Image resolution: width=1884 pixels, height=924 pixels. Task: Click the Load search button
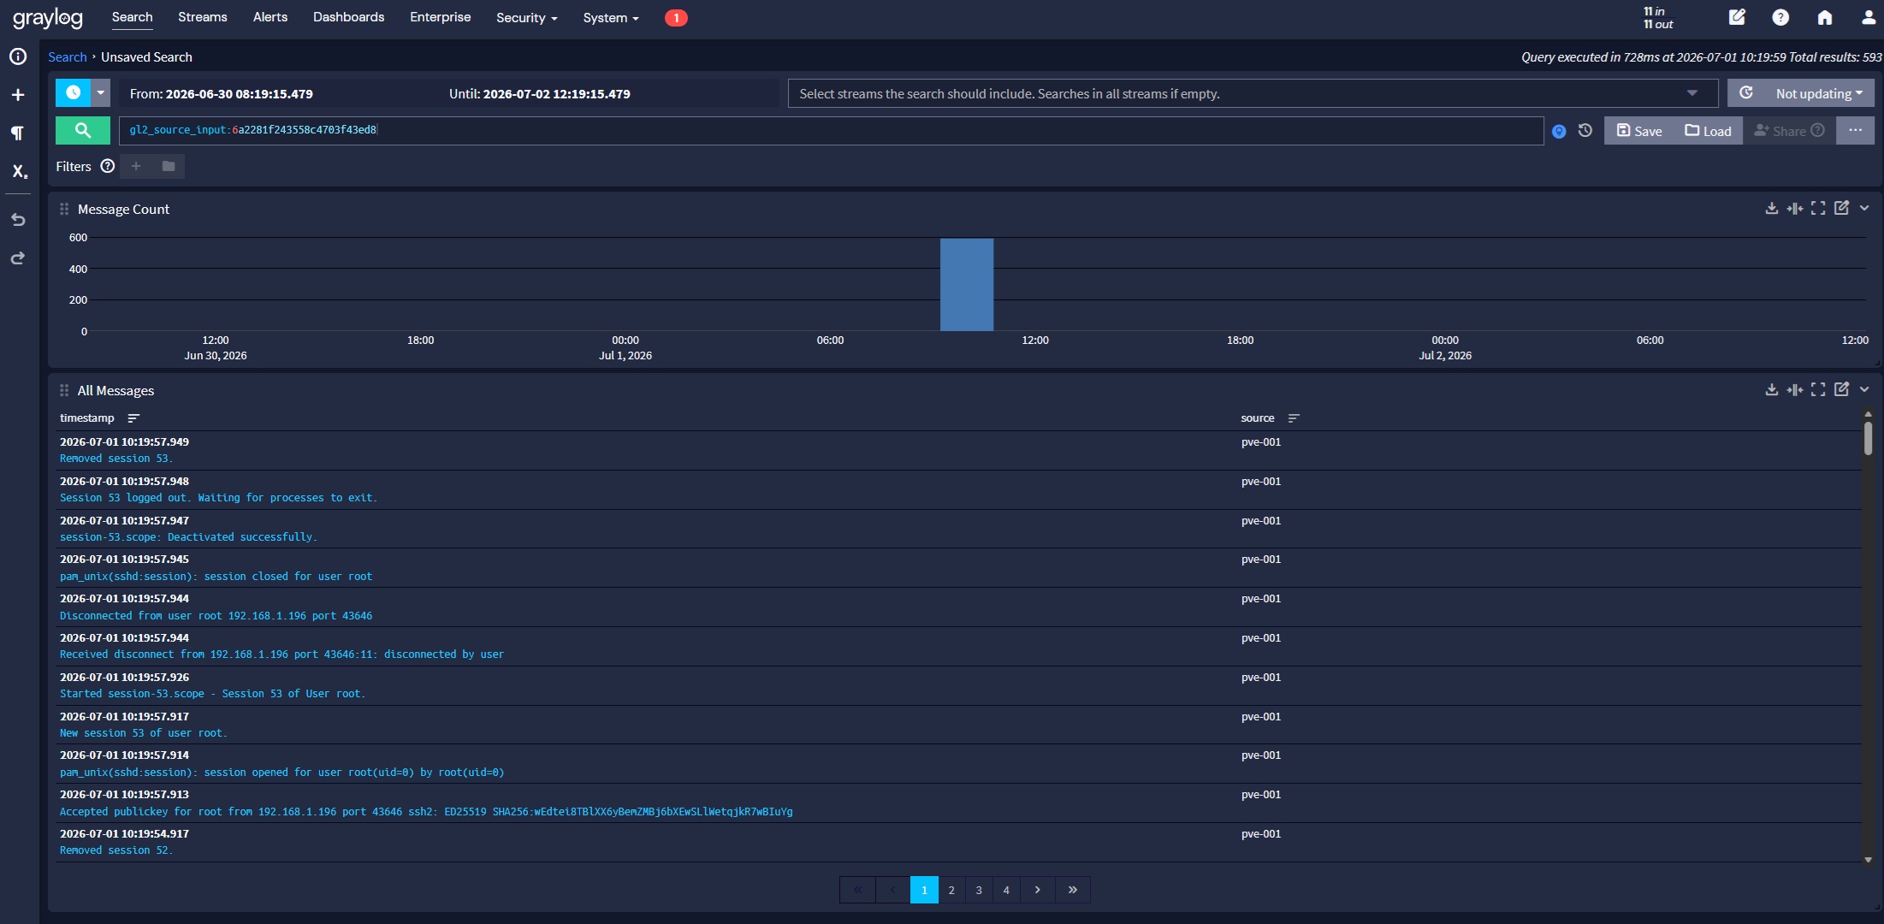(x=1709, y=131)
